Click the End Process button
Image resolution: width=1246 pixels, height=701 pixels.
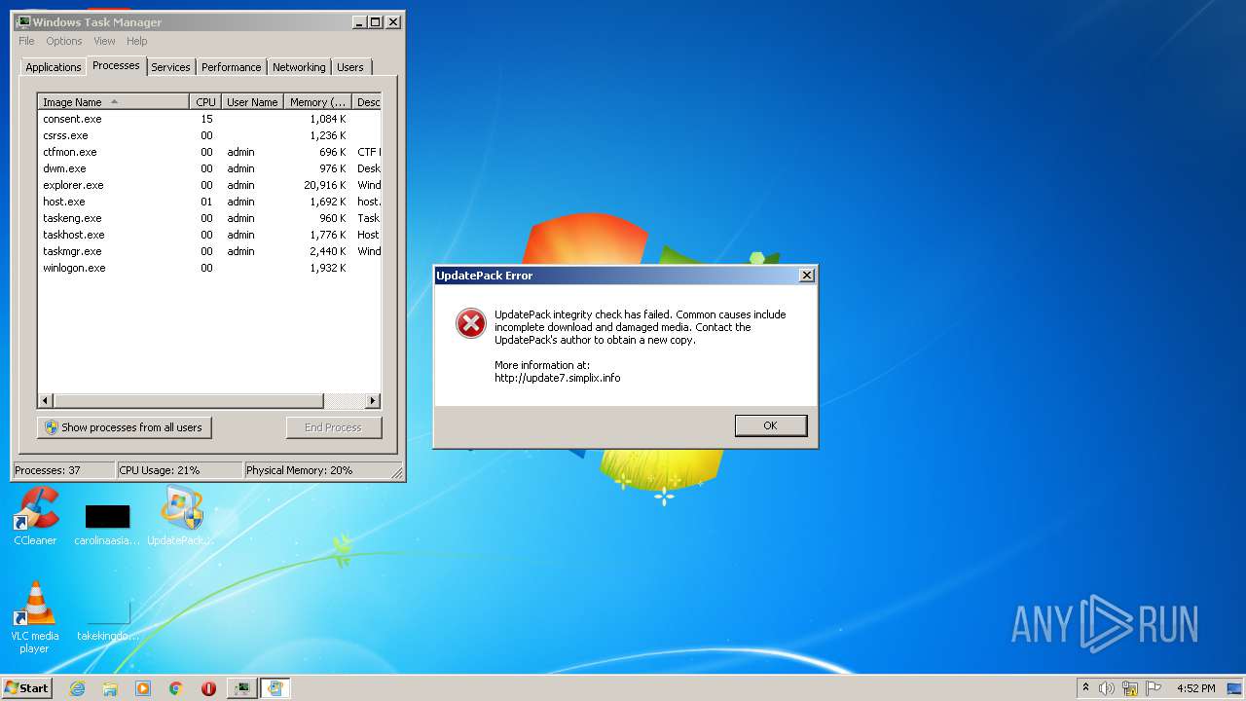tap(334, 427)
